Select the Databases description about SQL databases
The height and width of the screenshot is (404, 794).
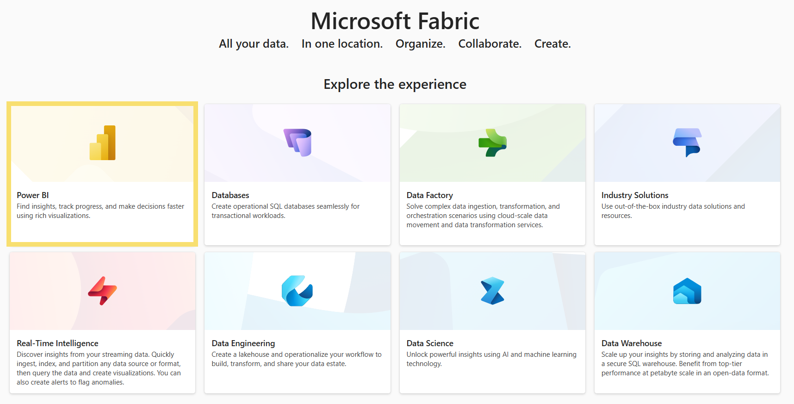pyautogui.click(x=285, y=211)
